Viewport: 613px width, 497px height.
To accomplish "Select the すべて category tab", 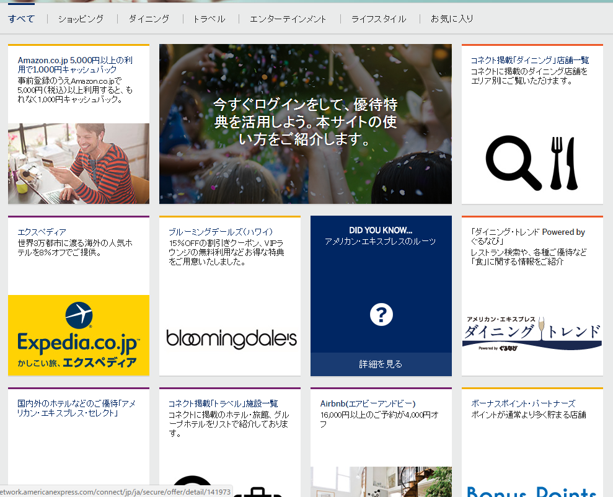I will [22, 19].
